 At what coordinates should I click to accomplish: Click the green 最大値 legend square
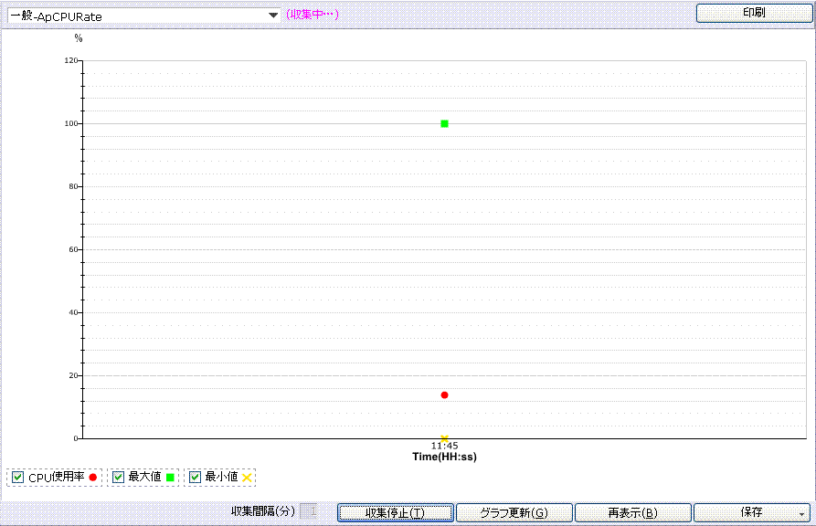point(170,477)
